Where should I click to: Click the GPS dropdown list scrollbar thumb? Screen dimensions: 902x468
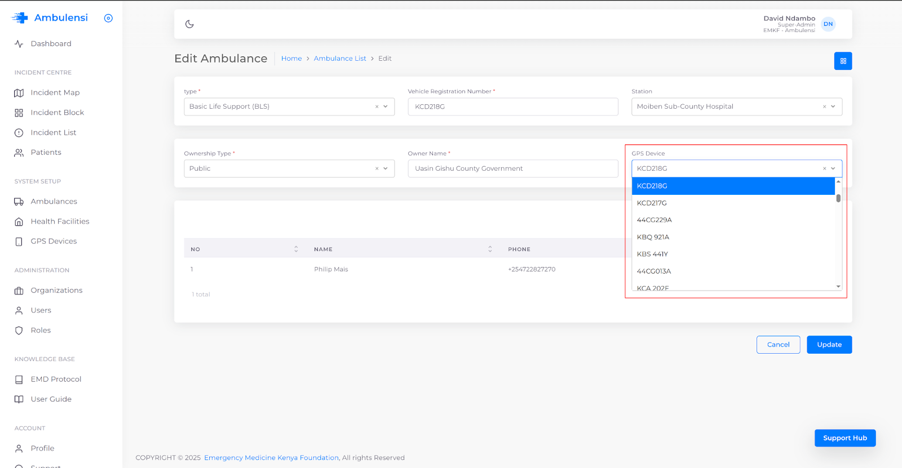tap(838, 198)
